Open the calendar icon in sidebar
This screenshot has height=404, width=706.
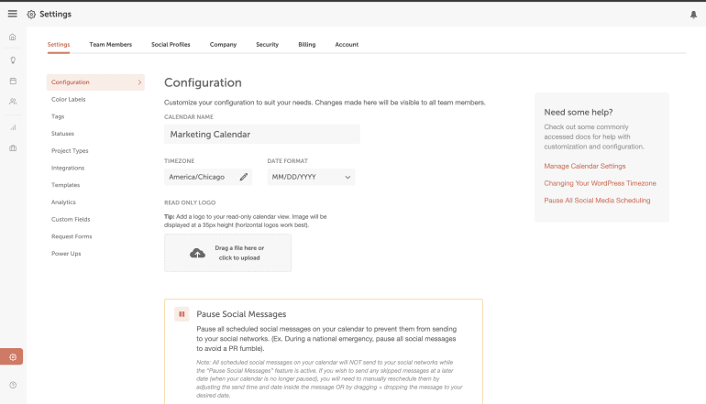[12, 81]
